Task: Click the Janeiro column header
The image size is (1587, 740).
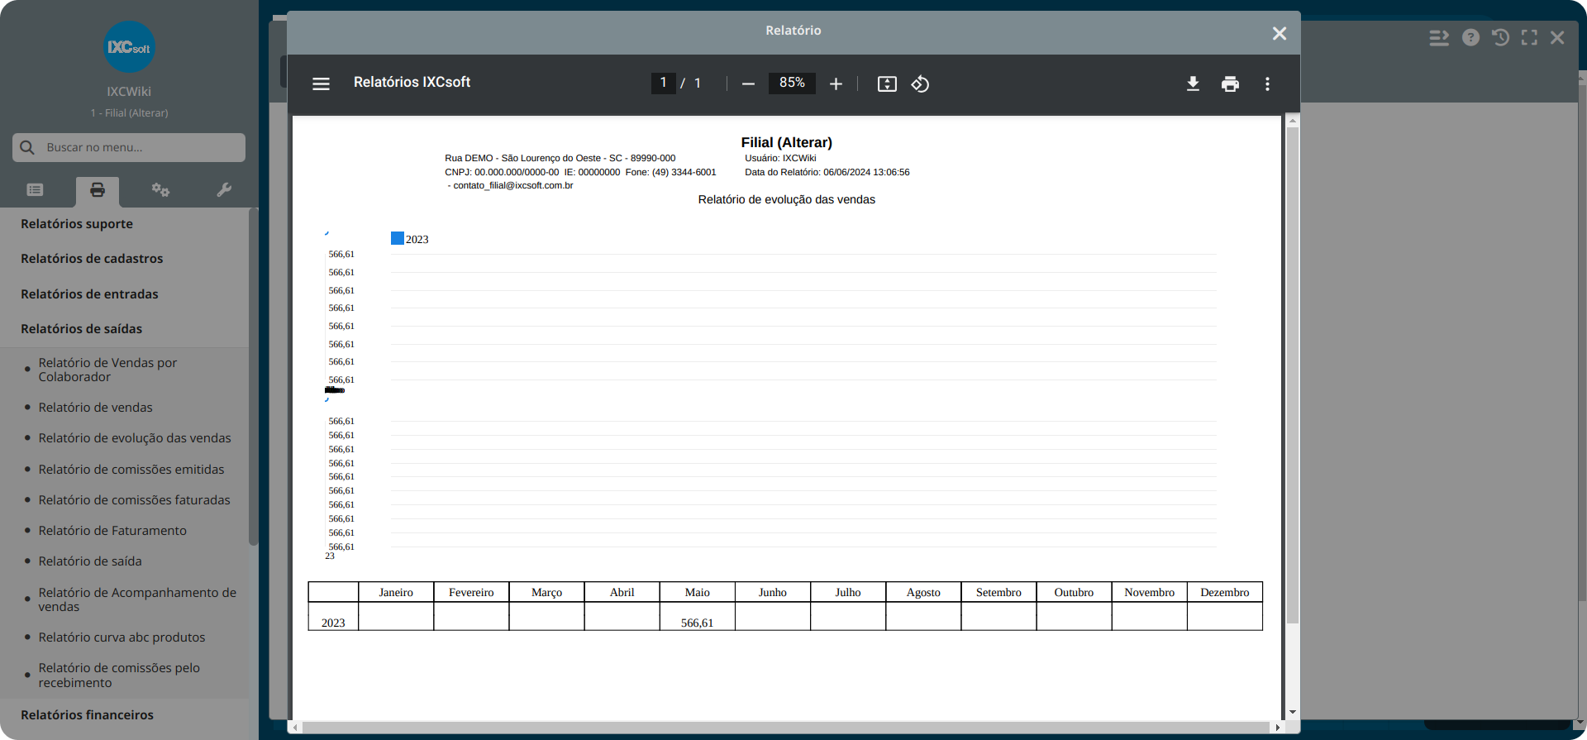Action: (396, 592)
